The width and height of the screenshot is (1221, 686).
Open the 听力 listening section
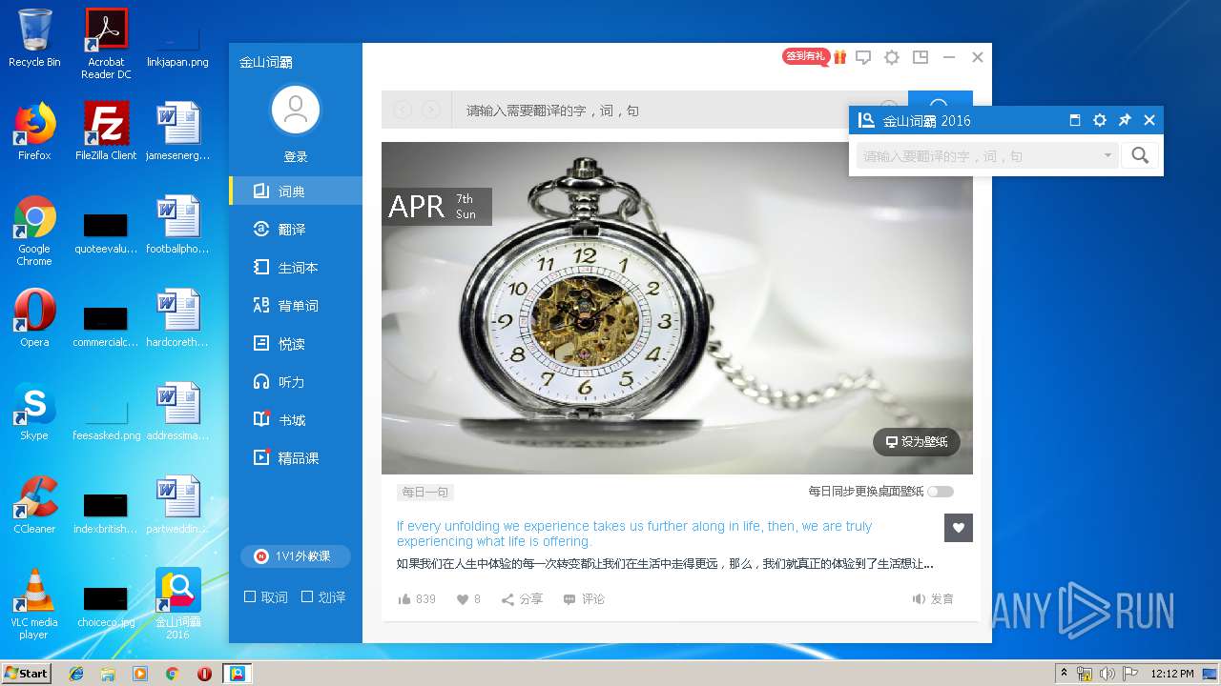click(x=296, y=382)
